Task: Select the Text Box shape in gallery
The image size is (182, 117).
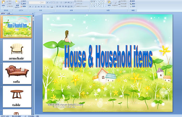Action: tap(92, 1)
